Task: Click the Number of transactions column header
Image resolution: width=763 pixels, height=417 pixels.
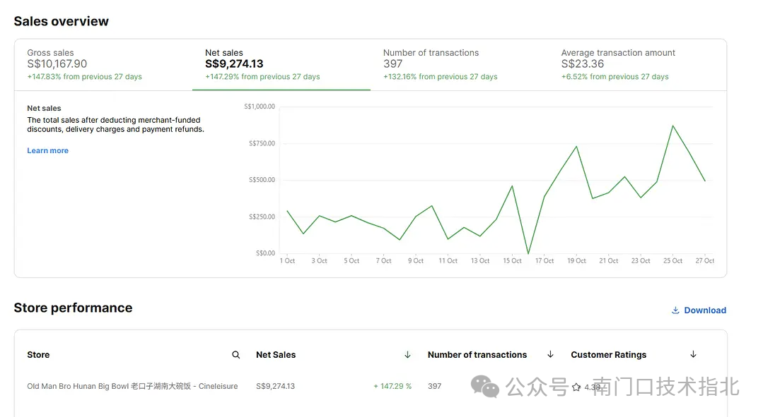Action: pos(477,355)
